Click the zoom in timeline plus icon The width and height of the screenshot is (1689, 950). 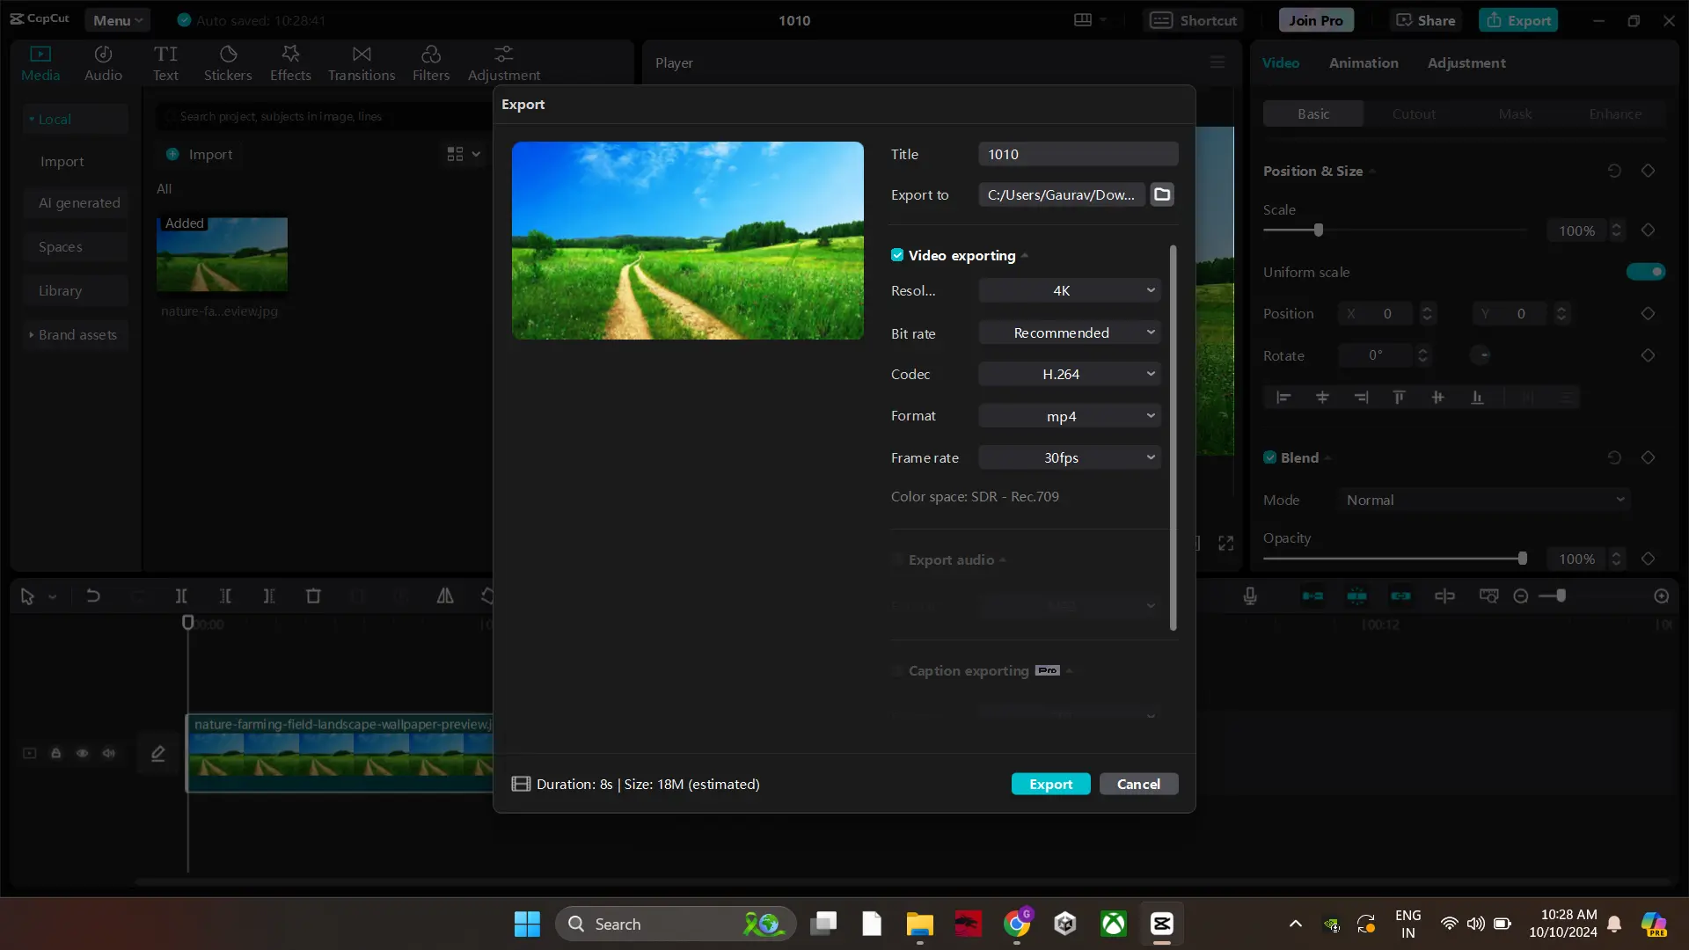[x=1662, y=596]
